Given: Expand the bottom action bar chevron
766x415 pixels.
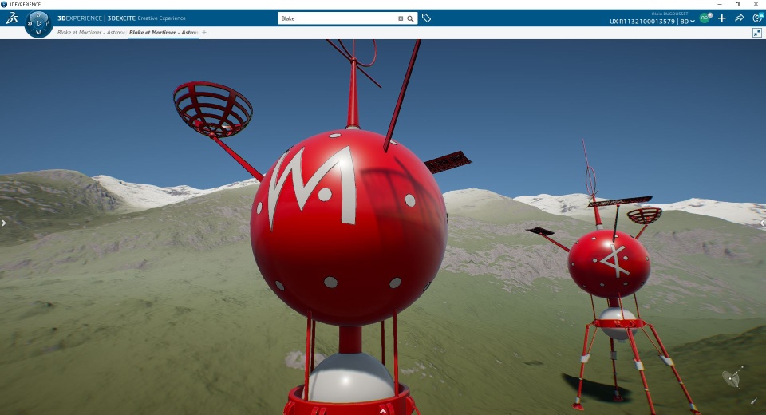Looking at the screenshot, I should coord(383,411).
